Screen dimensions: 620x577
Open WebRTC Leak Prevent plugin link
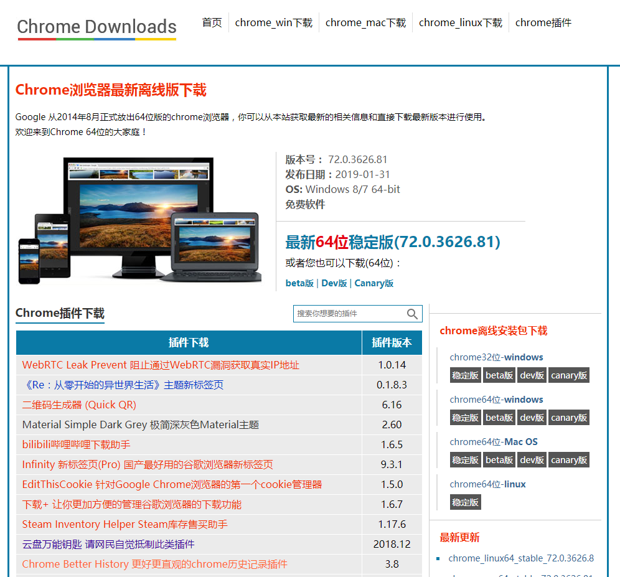coord(161,365)
